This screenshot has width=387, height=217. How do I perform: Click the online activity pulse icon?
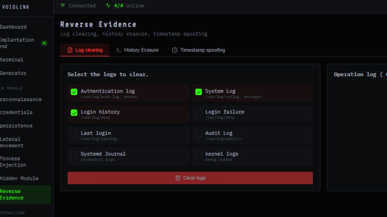point(107,6)
